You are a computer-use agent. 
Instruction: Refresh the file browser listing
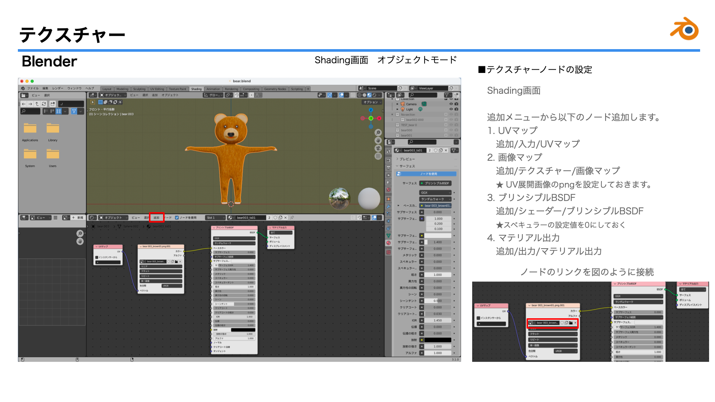pos(44,104)
